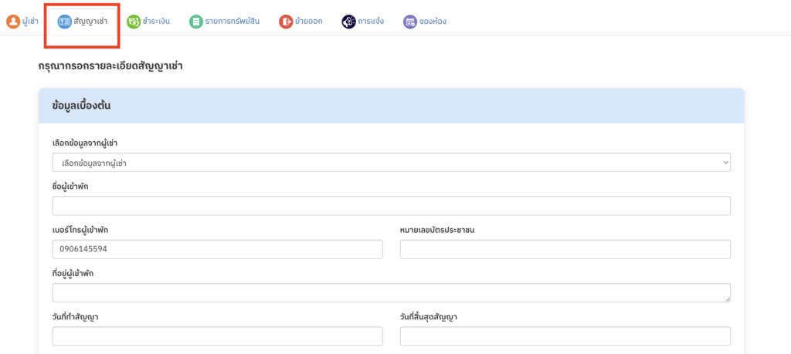Go to the ย้ายออก tab
The width and height of the screenshot is (791, 354).
click(310, 22)
